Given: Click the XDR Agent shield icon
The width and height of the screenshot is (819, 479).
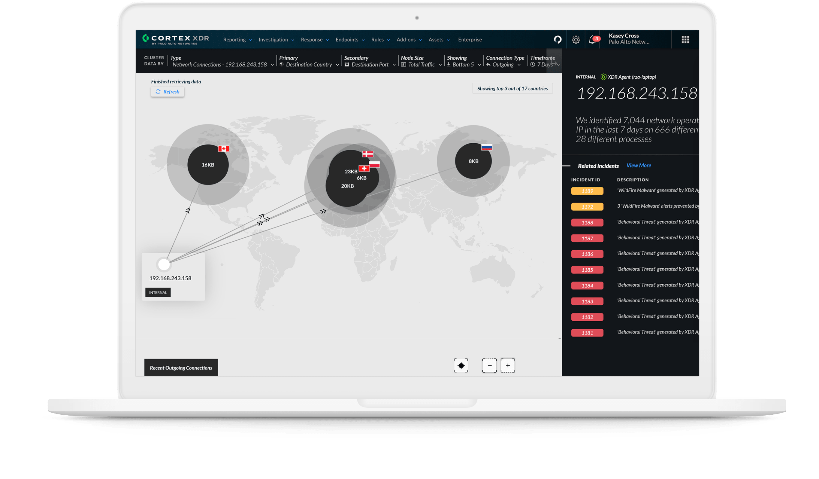Looking at the screenshot, I should [603, 77].
